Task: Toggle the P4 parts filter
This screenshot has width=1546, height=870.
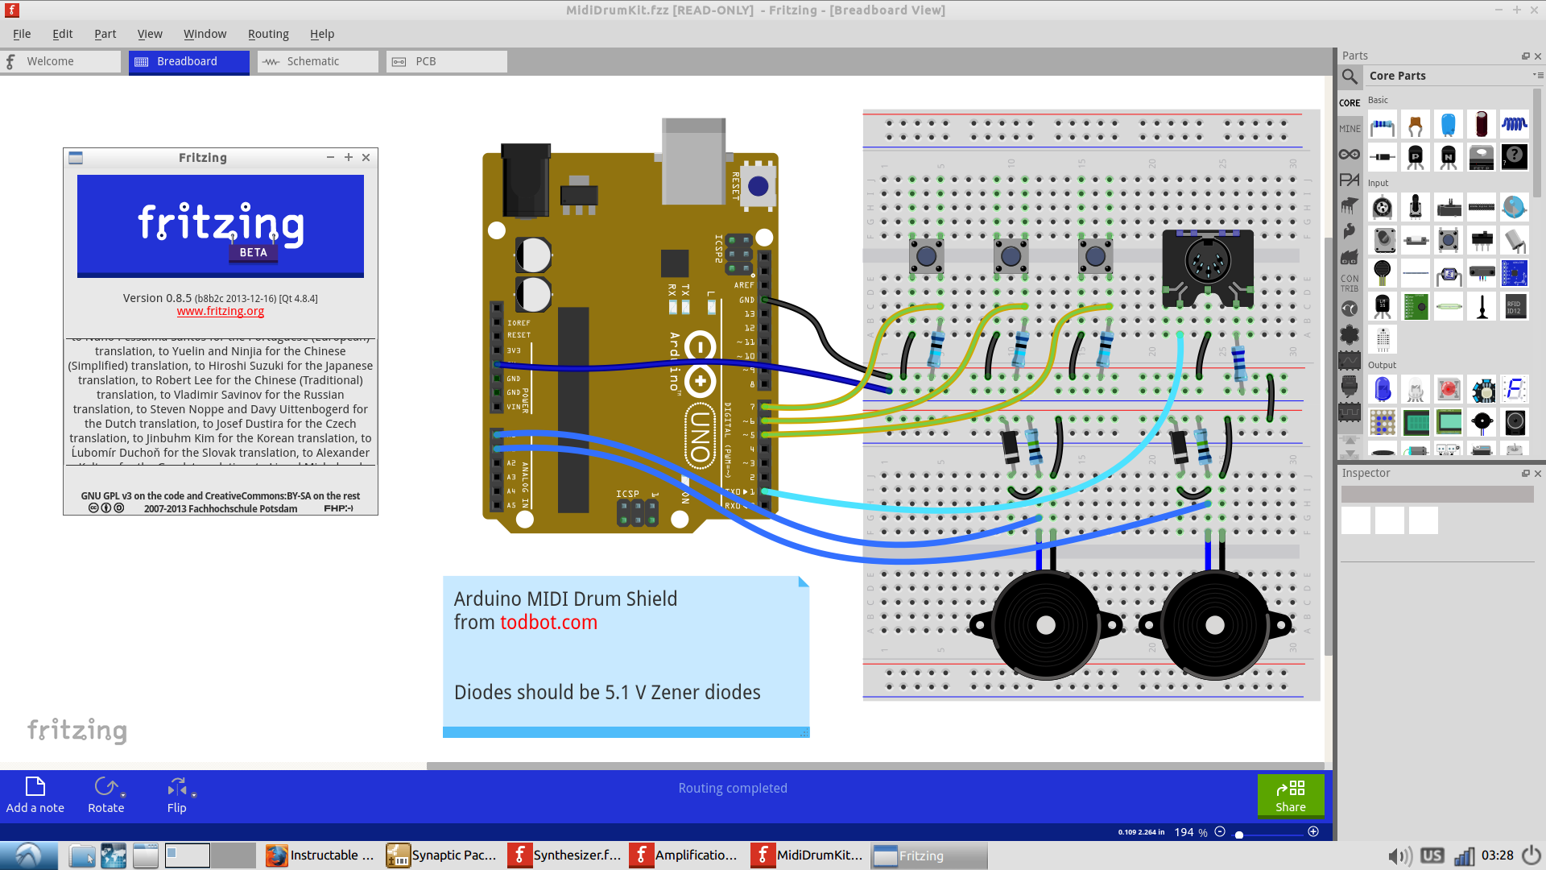Action: pyautogui.click(x=1349, y=181)
